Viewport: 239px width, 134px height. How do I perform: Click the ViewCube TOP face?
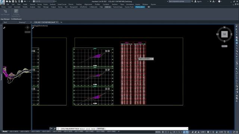224,34
